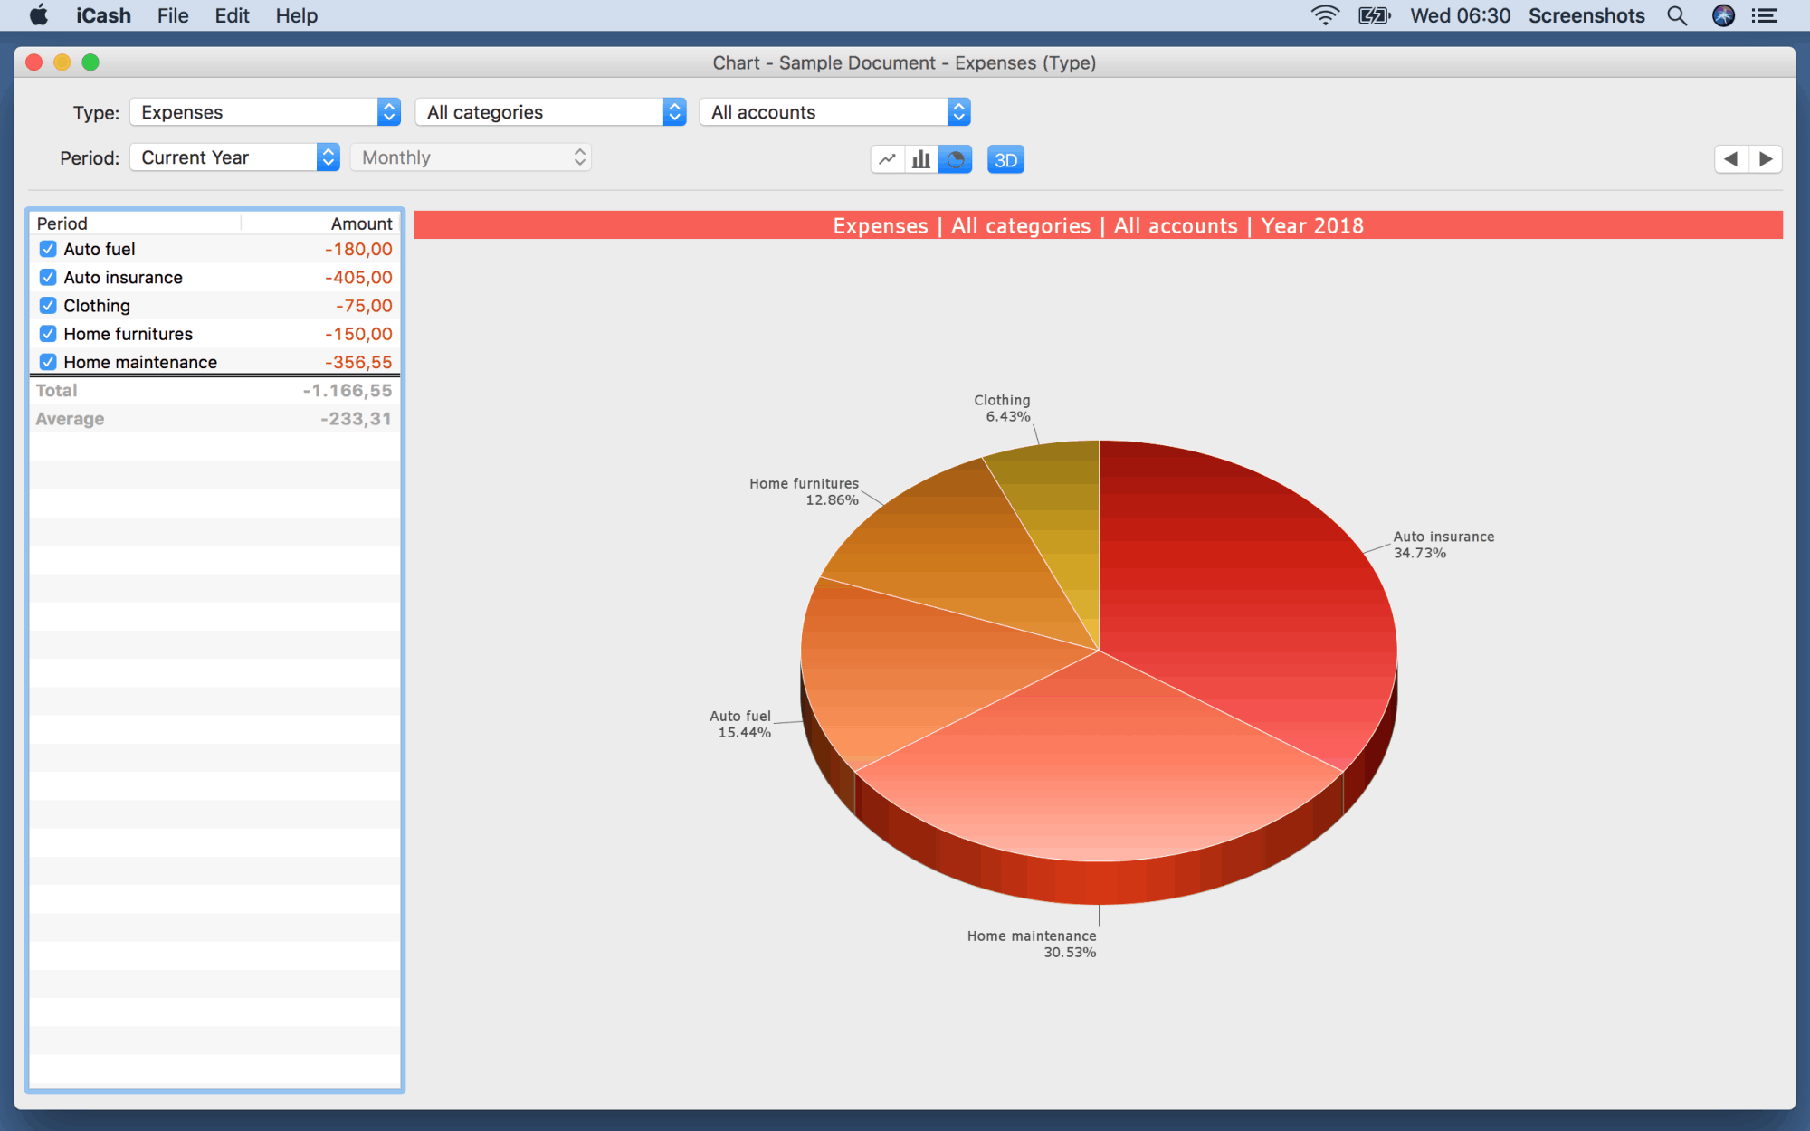Viewport: 1810px width, 1131px height.
Task: Toggle Auto fuel expense visibility
Action: coord(47,249)
